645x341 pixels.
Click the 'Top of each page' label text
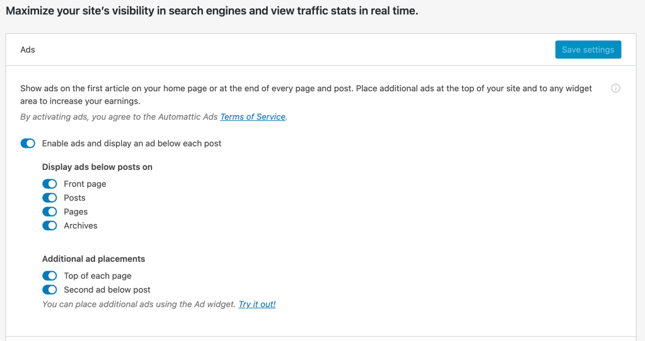coord(98,276)
